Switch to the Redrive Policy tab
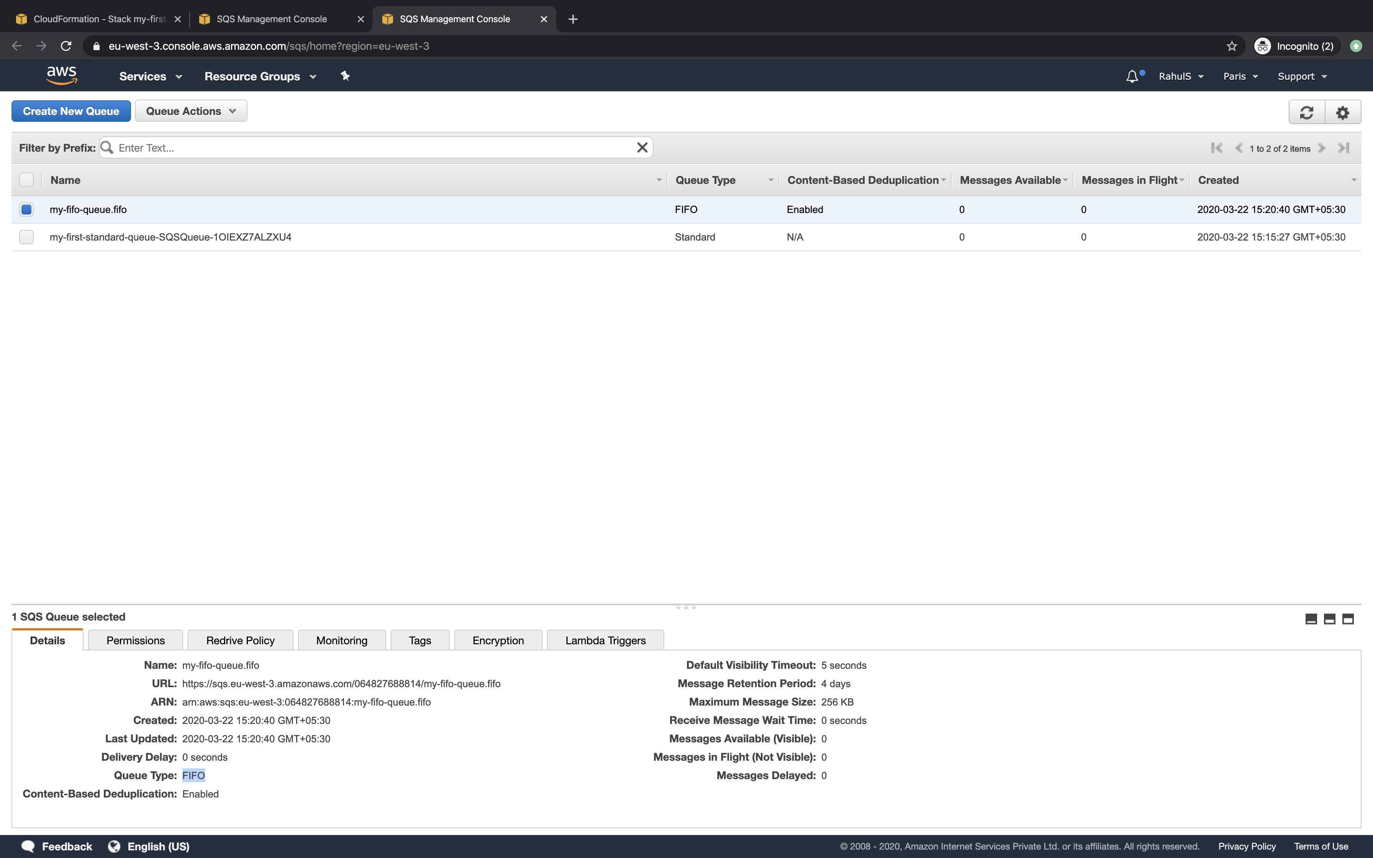Viewport: 1373px width, 858px height. click(240, 640)
